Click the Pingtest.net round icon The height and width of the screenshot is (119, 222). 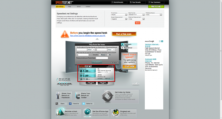(115, 113)
